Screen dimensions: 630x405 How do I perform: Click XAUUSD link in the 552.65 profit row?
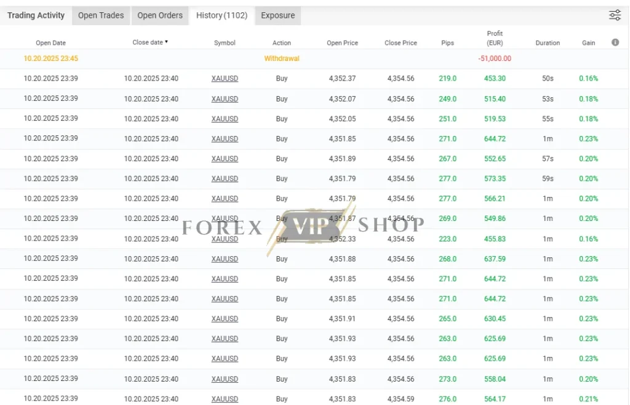click(225, 159)
